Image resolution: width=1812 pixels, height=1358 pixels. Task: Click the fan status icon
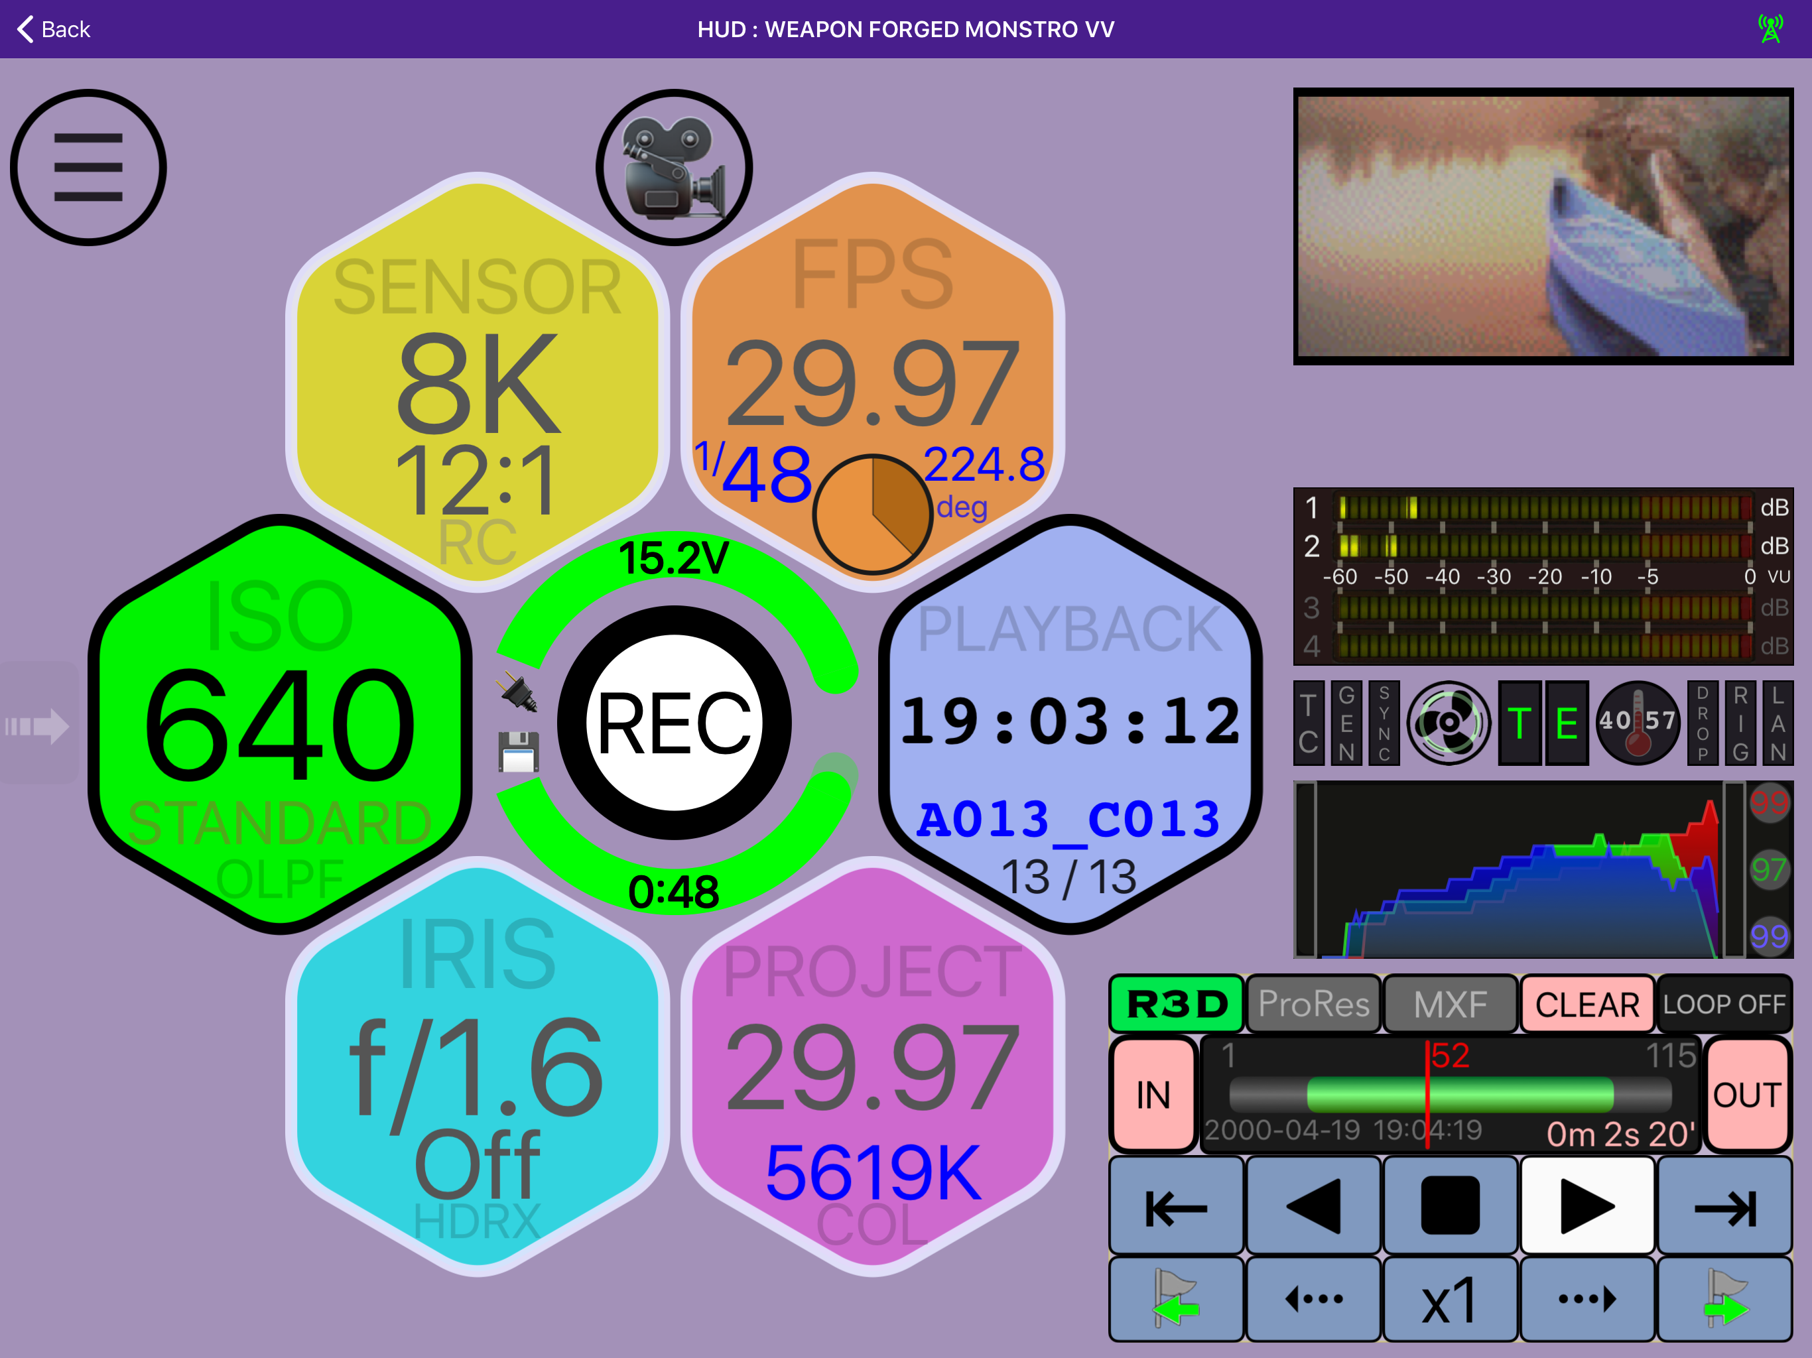pos(1450,721)
